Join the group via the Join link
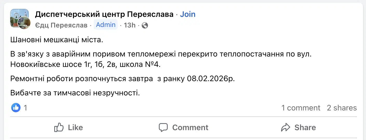This screenshot has height=140, width=366. tap(188, 14)
